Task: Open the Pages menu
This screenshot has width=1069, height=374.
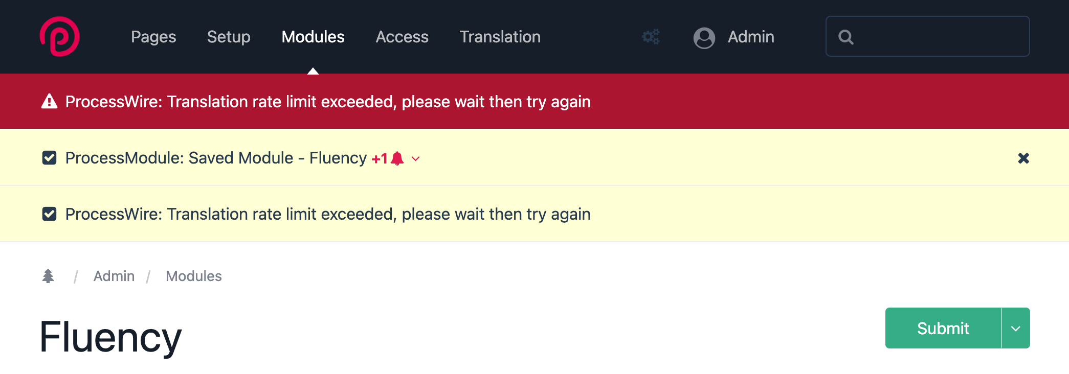Action: click(153, 37)
